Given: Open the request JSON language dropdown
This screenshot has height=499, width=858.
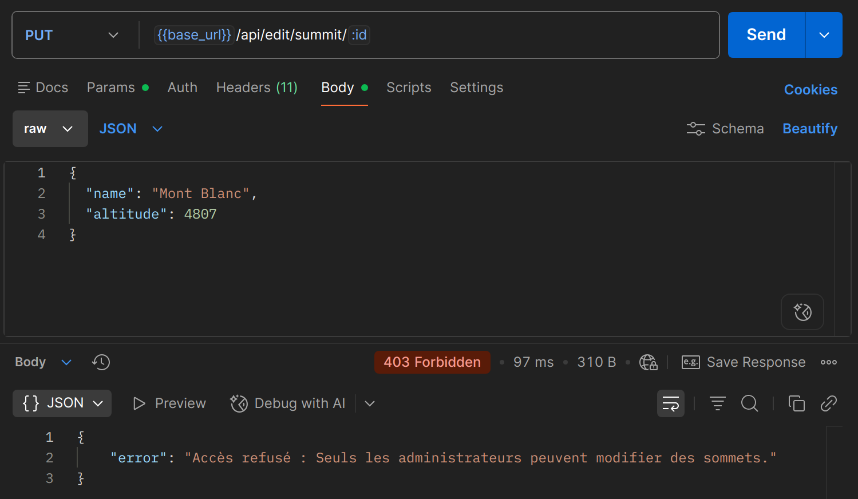Looking at the screenshot, I should (x=131, y=129).
